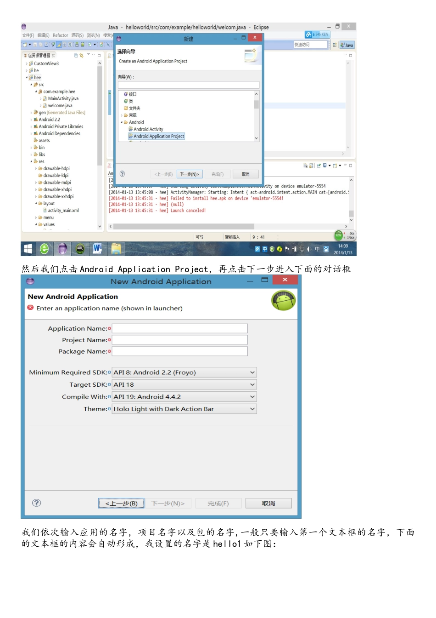Open the Target SDK dropdown

pos(184,384)
